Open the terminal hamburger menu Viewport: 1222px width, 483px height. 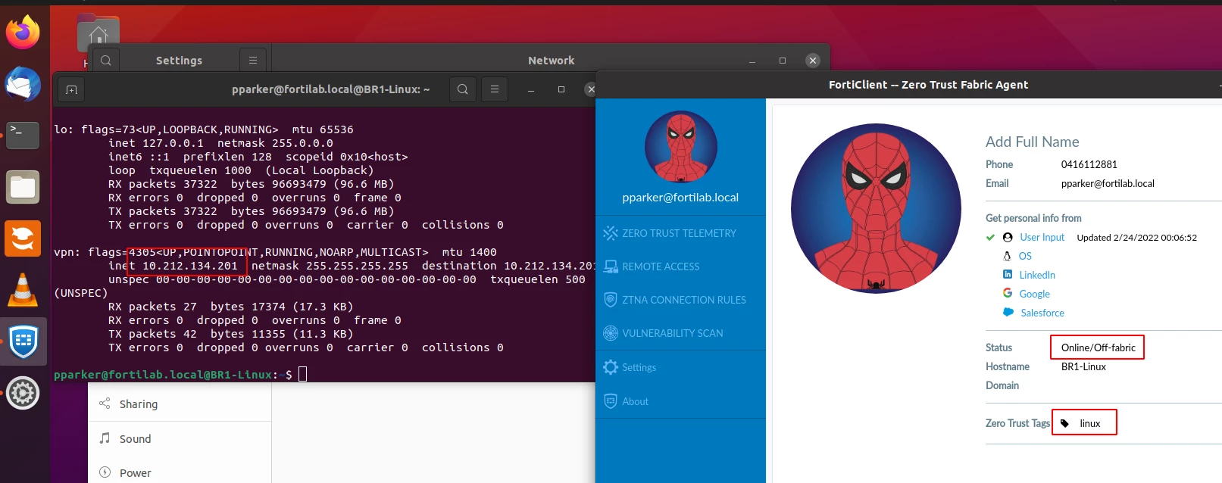click(x=495, y=89)
